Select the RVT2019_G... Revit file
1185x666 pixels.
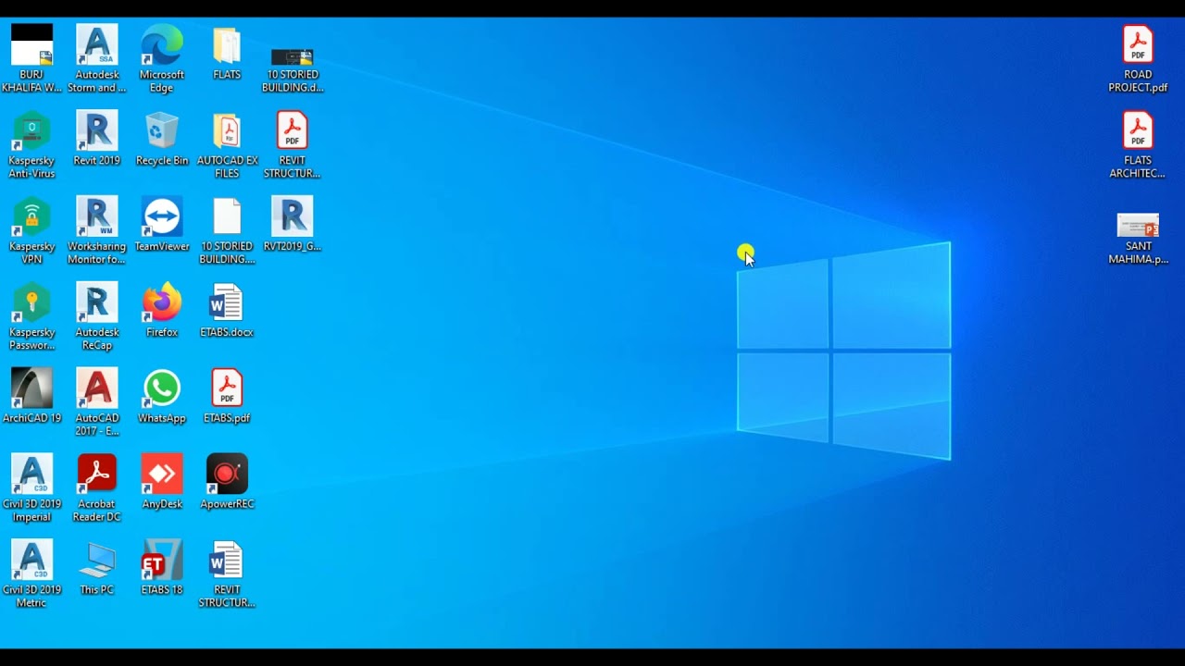tap(293, 224)
